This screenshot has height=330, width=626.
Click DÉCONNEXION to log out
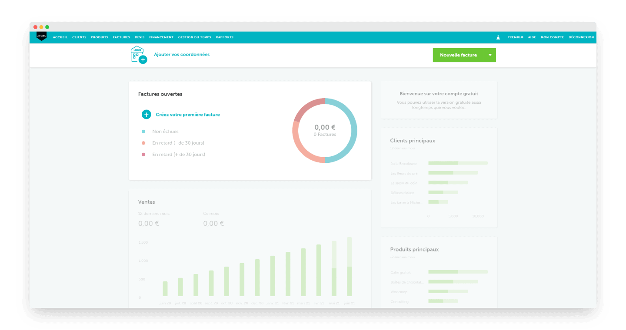coord(581,37)
